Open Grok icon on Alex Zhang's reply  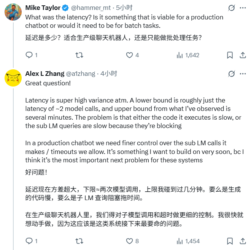231,74
